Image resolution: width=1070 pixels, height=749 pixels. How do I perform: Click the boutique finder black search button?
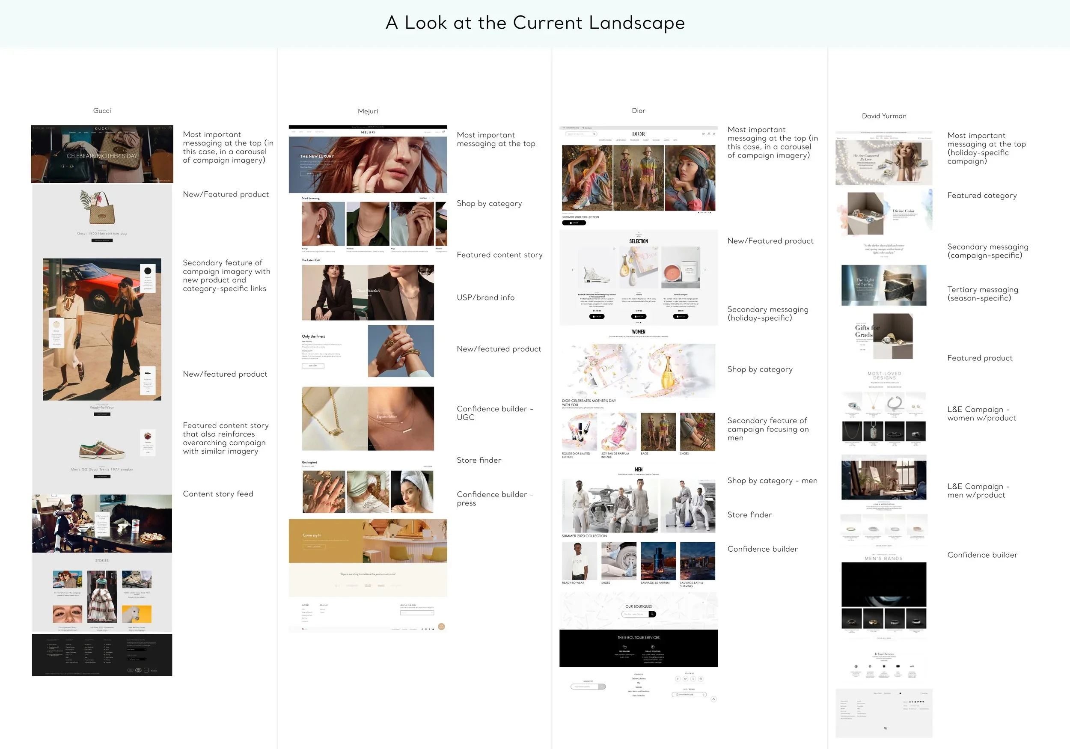click(x=652, y=614)
